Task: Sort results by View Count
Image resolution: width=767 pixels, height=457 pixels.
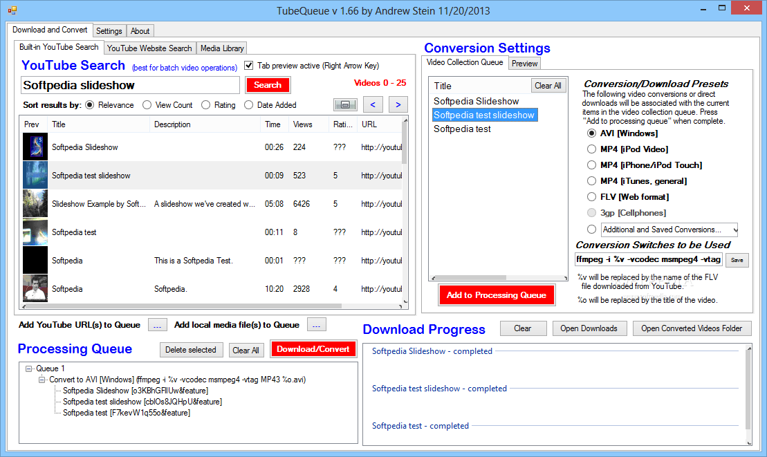Action: pyautogui.click(x=147, y=105)
